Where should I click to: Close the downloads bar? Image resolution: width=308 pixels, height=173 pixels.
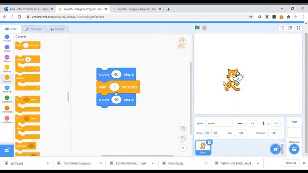click(x=304, y=163)
